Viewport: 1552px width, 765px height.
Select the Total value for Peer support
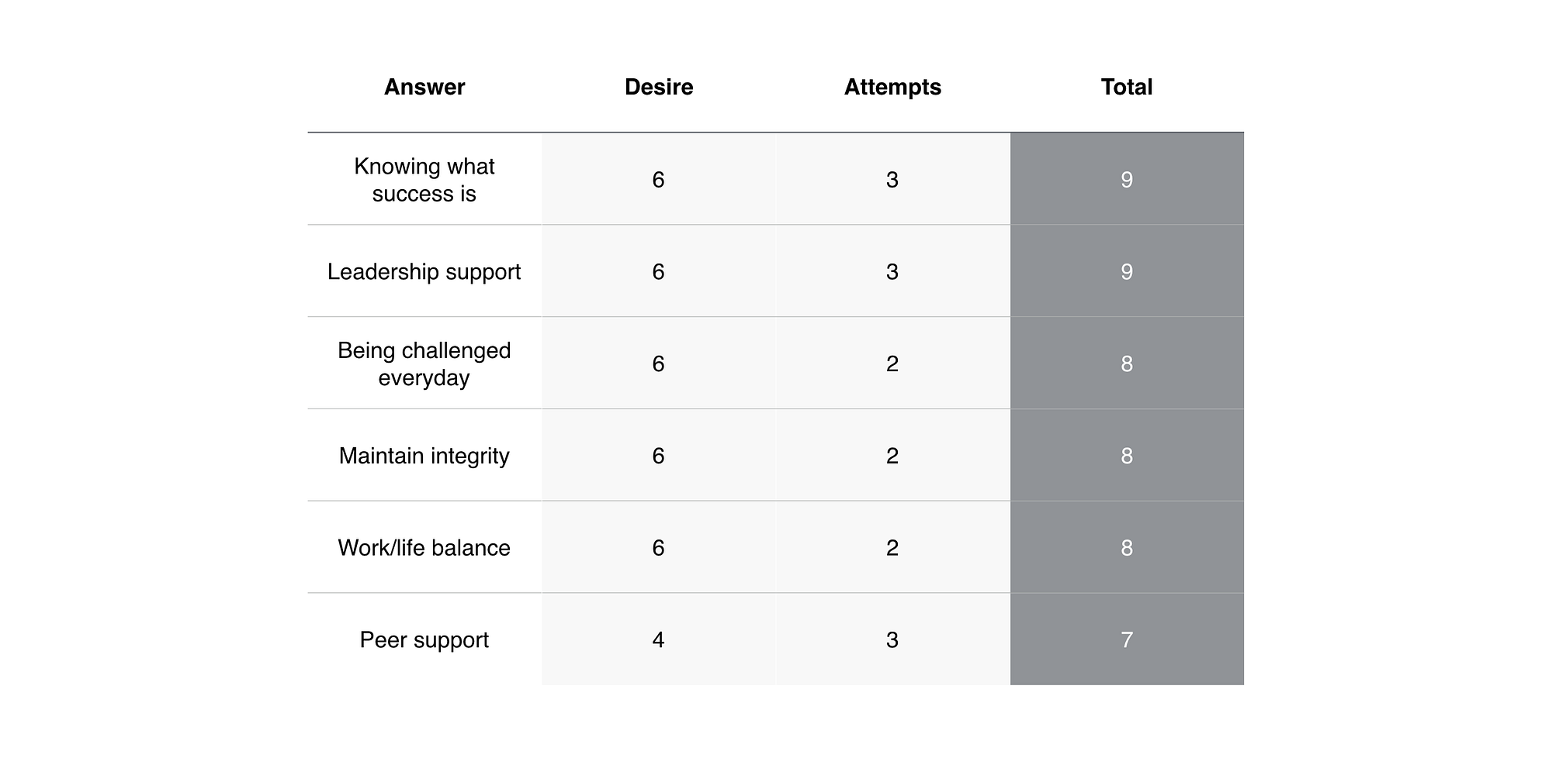coord(1127,640)
